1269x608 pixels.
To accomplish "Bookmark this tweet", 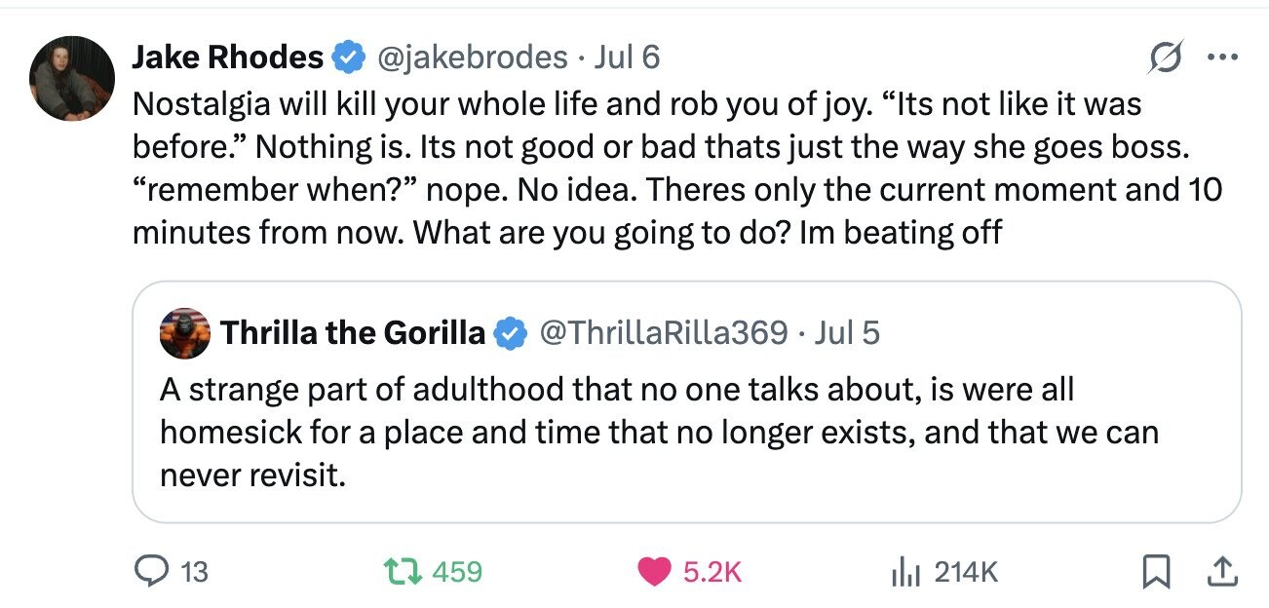I will pos(1155,572).
